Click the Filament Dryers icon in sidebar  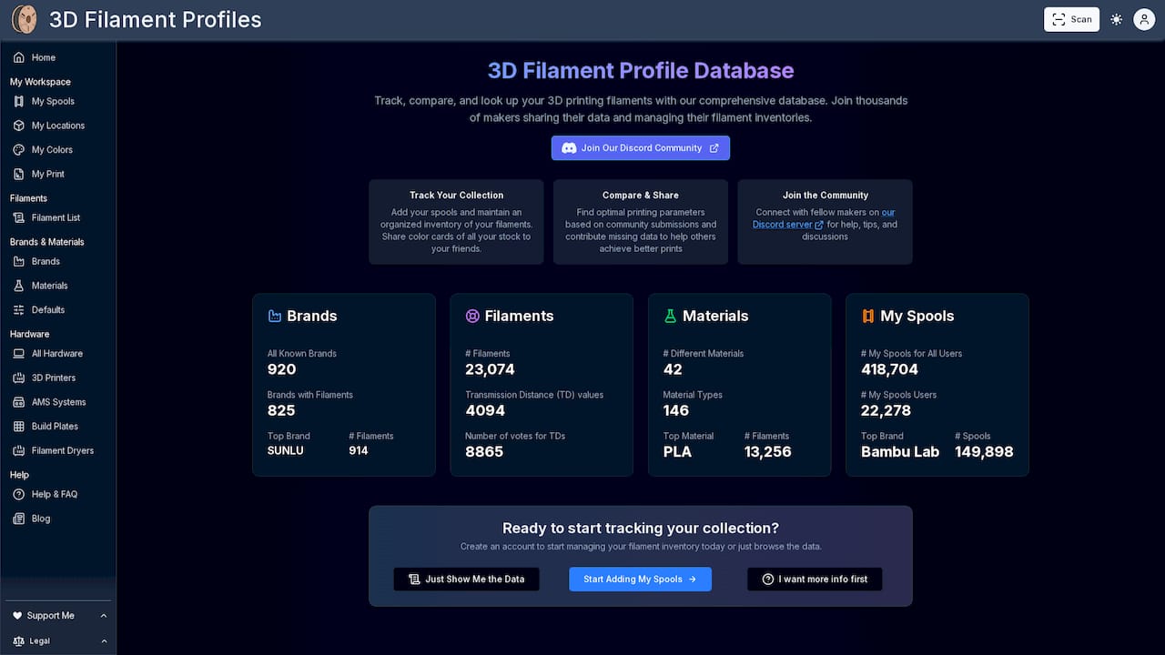(x=19, y=450)
